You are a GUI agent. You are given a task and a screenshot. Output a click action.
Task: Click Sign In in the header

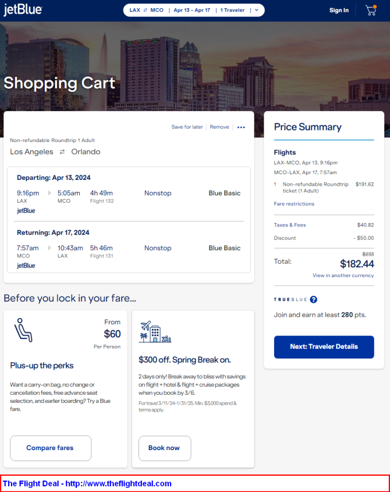coord(339,10)
